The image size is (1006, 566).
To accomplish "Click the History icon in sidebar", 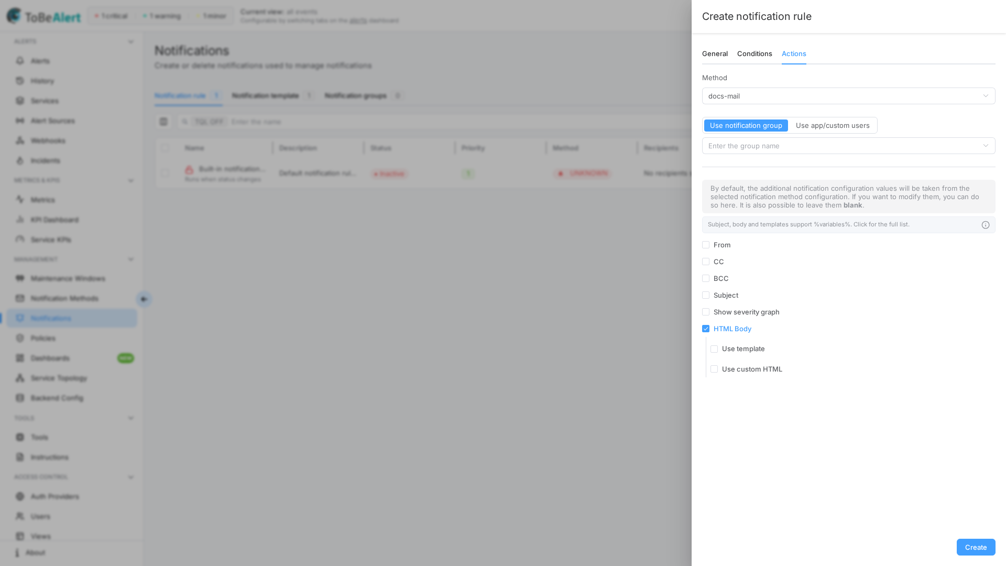I will (x=20, y=81).
